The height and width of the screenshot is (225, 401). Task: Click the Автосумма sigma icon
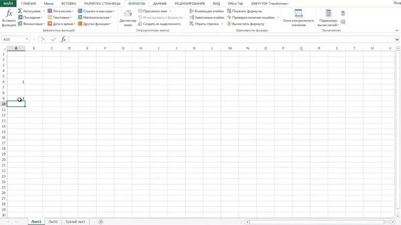20,11
